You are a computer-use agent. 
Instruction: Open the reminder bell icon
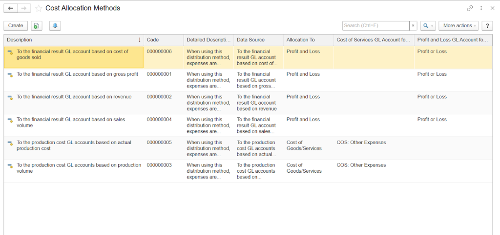55,26
